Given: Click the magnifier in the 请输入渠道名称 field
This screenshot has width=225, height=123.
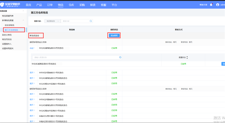Looking at the screenshot, I should click(120, 57).
